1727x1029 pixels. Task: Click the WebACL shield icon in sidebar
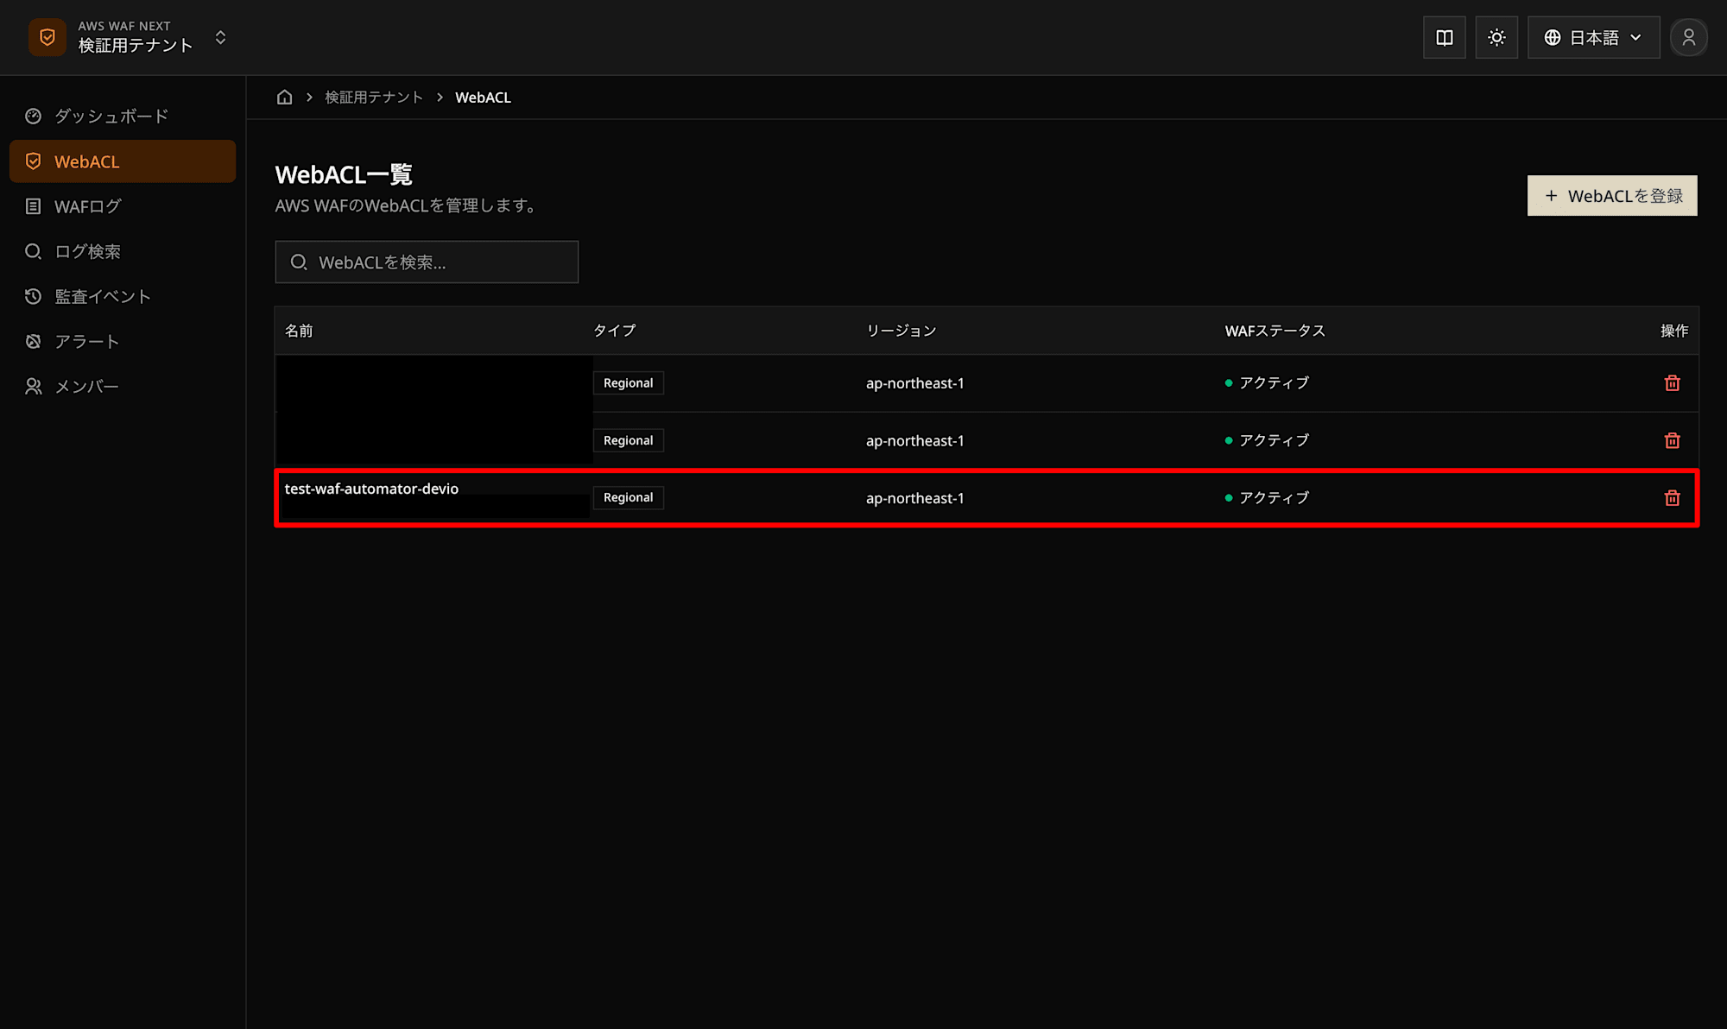click(x=34, y=161)
